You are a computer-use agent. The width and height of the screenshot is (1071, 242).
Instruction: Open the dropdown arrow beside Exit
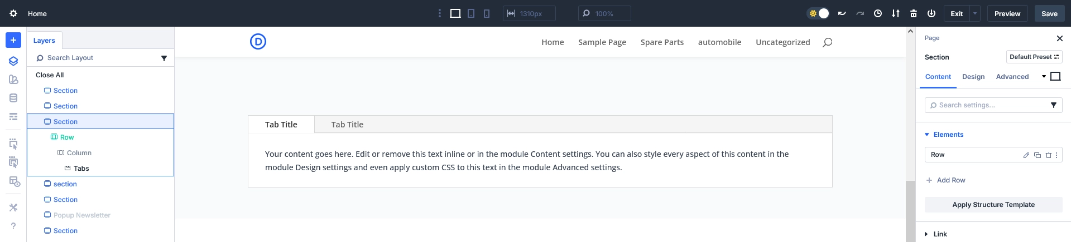(x=975, y=13)
